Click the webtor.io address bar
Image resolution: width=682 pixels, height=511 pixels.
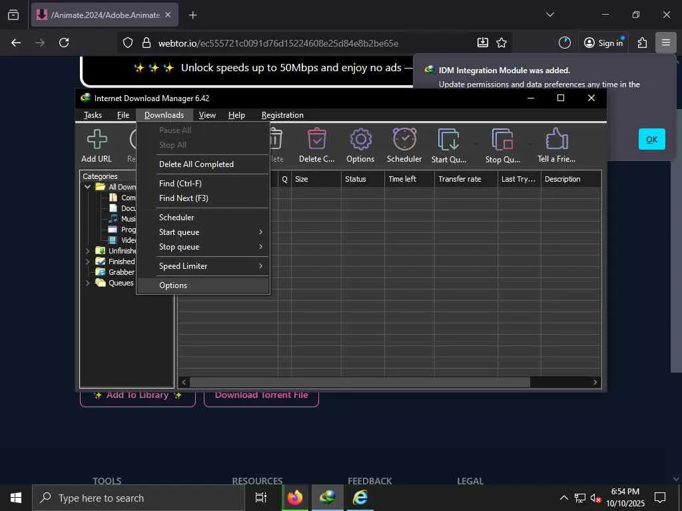point(314,43)
